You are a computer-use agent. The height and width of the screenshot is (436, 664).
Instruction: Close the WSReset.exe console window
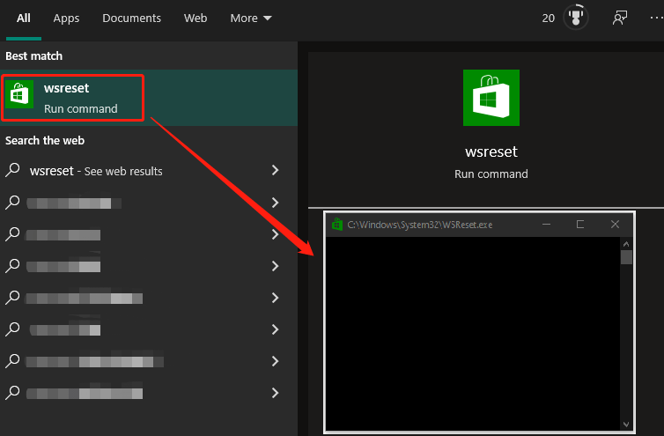click(x=615, y=224)
